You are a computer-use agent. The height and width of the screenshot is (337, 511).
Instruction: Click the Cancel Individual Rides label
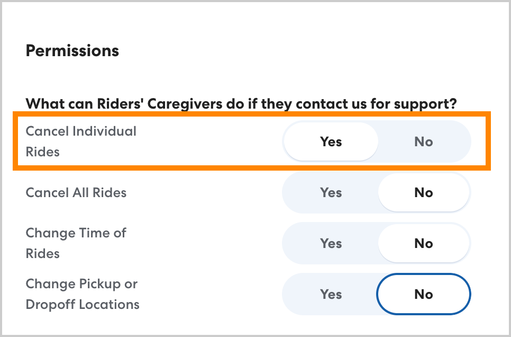[x=80, y=141]
